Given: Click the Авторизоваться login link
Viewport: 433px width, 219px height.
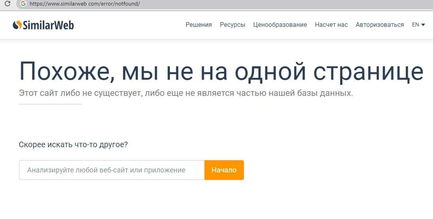Looking at the screenshot, I should pos(380,24).
